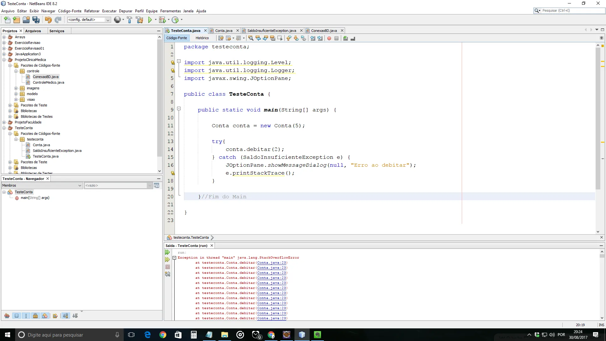Rerun program from output panel
Screen dimensions: 606x341
pyautogui.click(x=167, y=252)
